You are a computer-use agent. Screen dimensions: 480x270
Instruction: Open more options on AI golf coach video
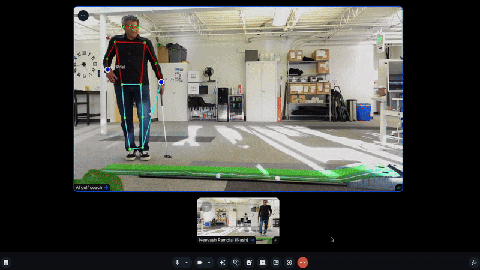click(83, 16)
